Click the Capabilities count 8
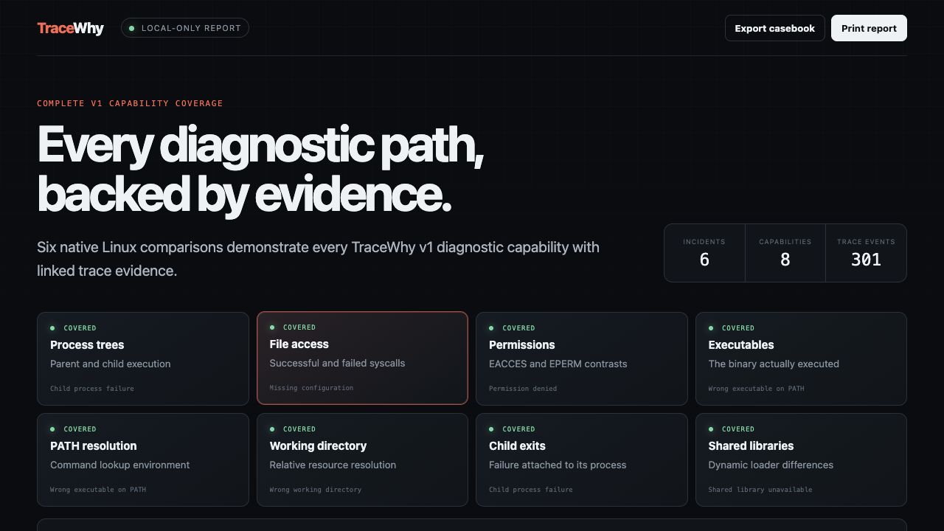Screen dimensions: 944x531 pos(785,259)
